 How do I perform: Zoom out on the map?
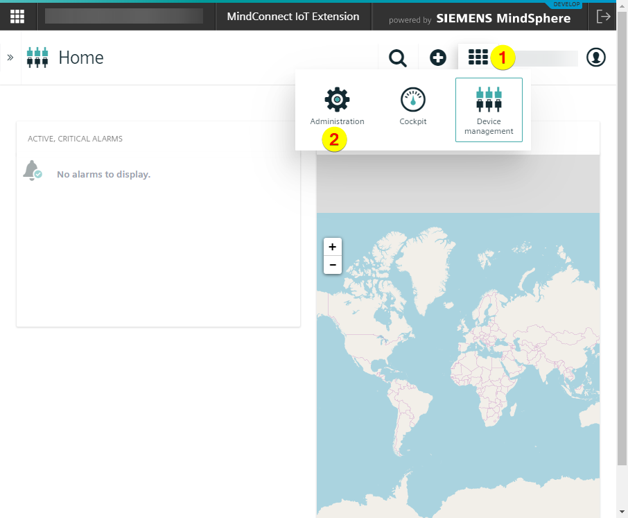pos(333,265)
